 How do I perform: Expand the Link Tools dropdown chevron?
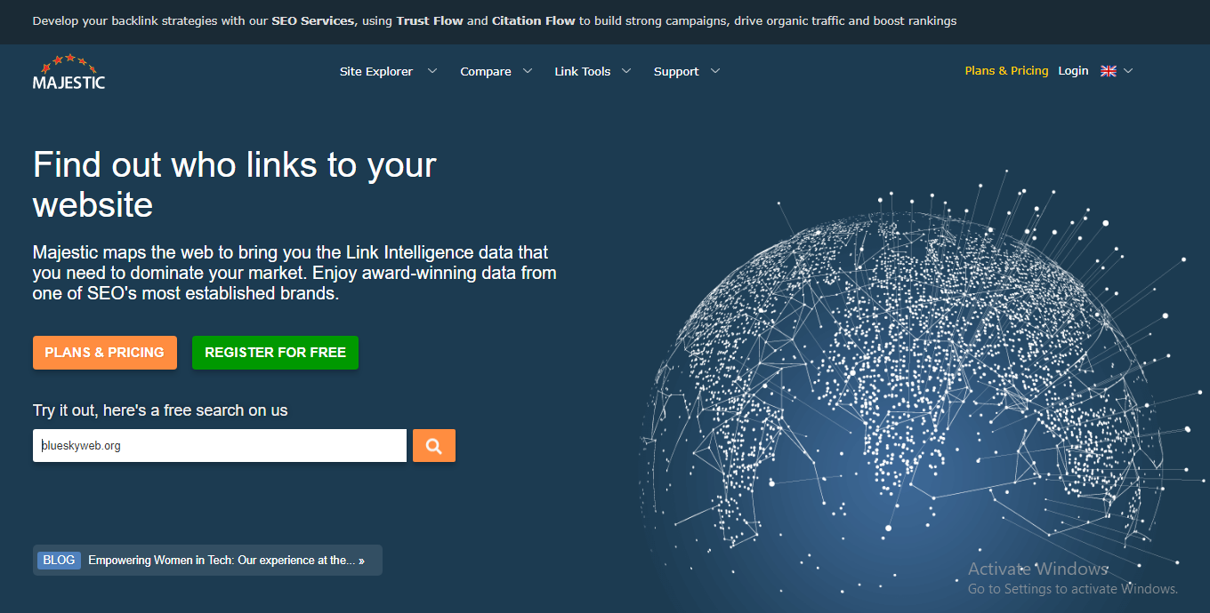[626, 71]
